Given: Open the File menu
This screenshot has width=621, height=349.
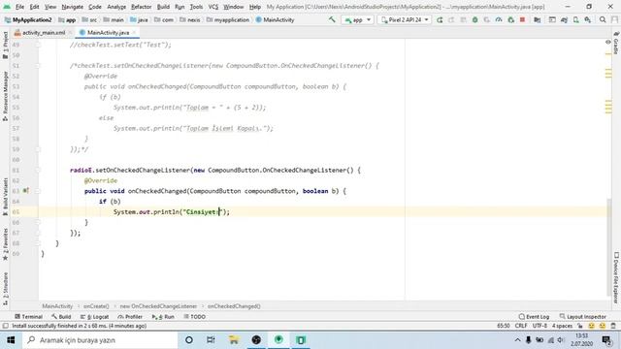Looking at the screenshot, I should (x=19, y=7).
